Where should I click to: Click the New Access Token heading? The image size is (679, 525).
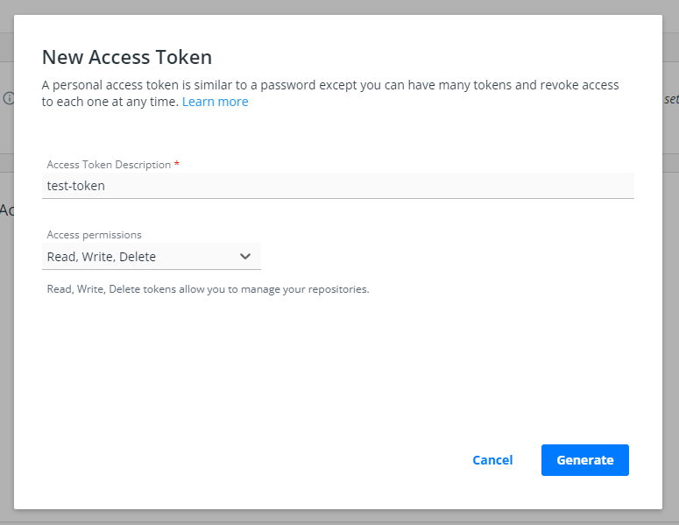(127, 57)
